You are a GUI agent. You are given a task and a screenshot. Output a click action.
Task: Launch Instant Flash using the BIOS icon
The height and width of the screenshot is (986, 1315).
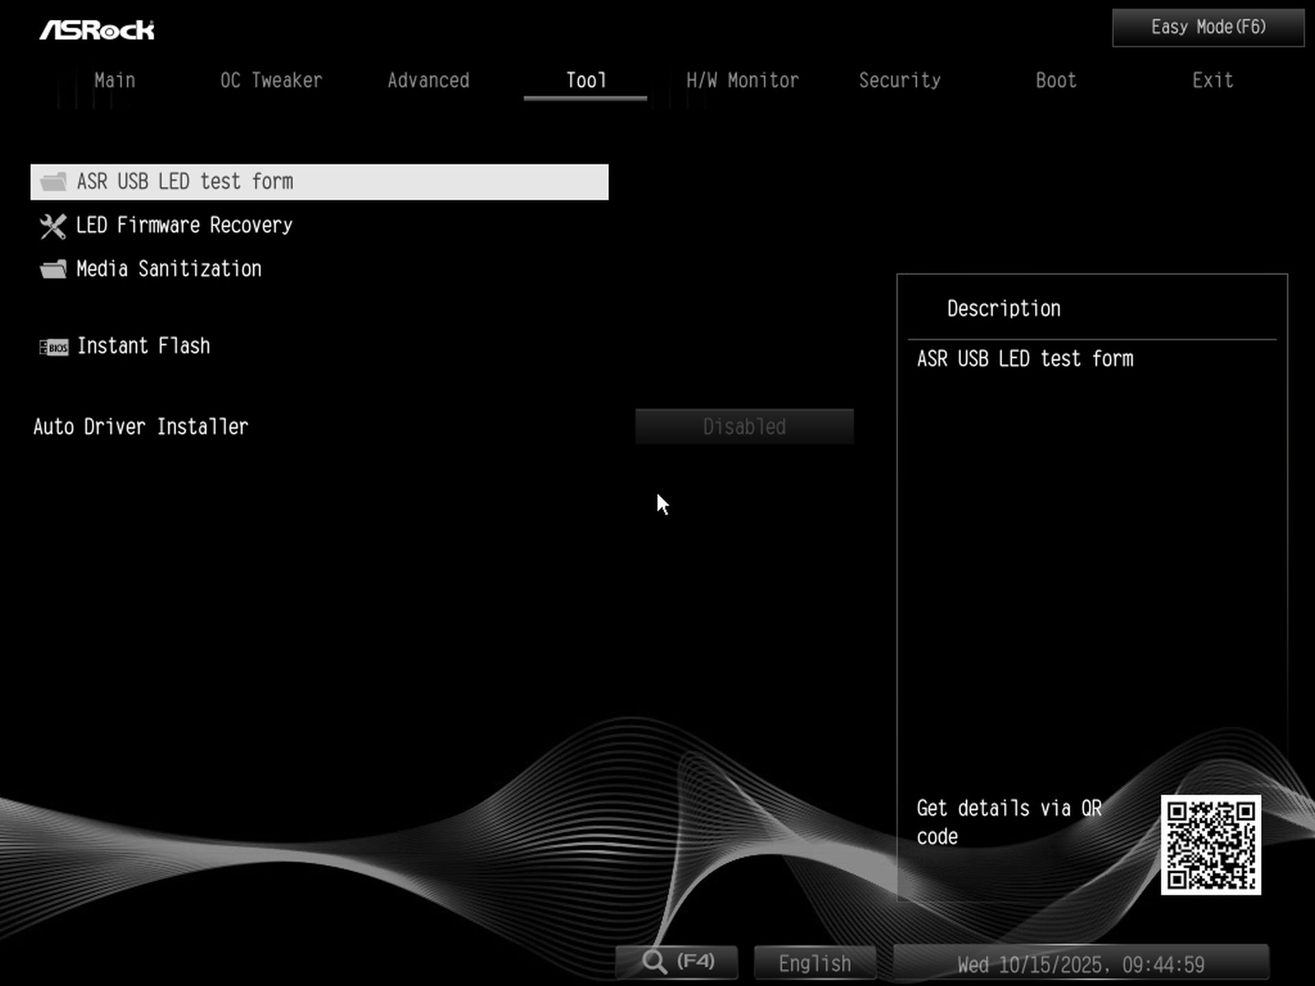pyautogui.click(x=54, y=347)
